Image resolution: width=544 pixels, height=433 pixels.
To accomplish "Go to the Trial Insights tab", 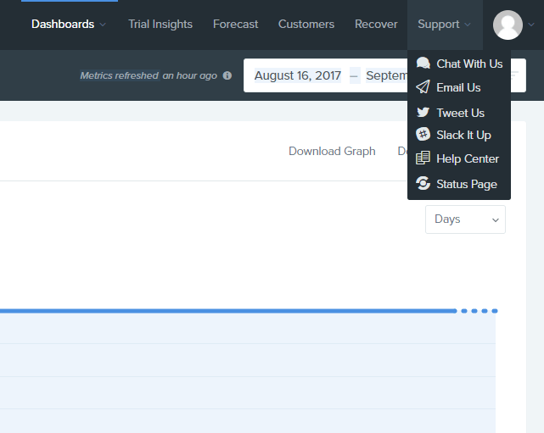I will pos(160,25).
